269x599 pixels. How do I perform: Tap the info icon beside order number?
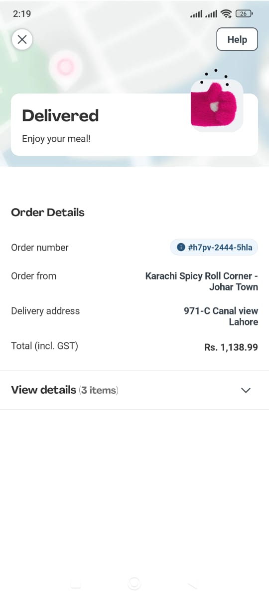coord(181,247)
